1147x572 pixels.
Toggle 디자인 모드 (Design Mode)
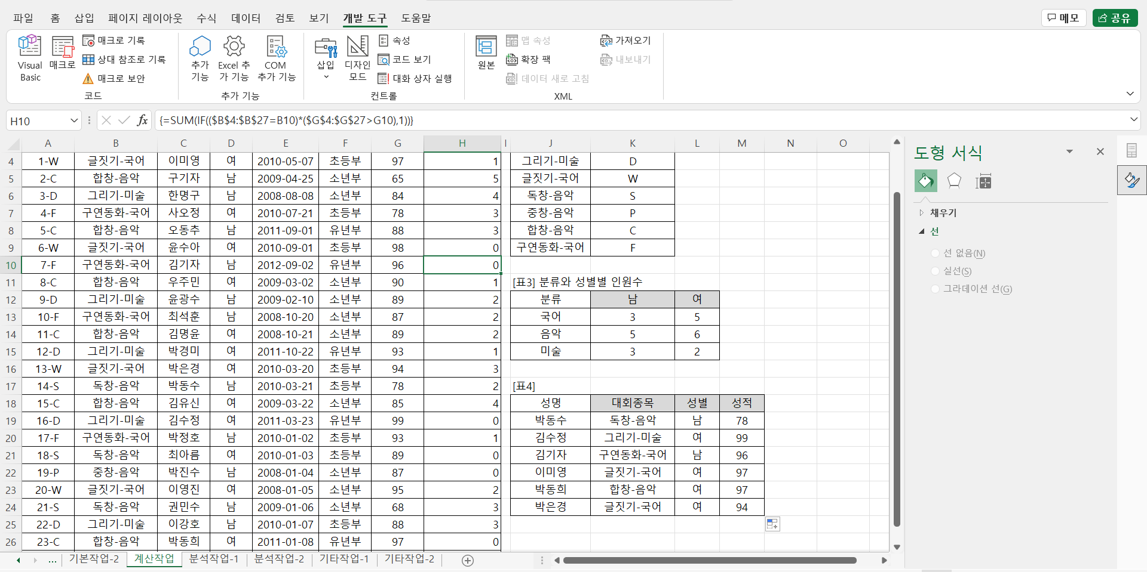357,58
